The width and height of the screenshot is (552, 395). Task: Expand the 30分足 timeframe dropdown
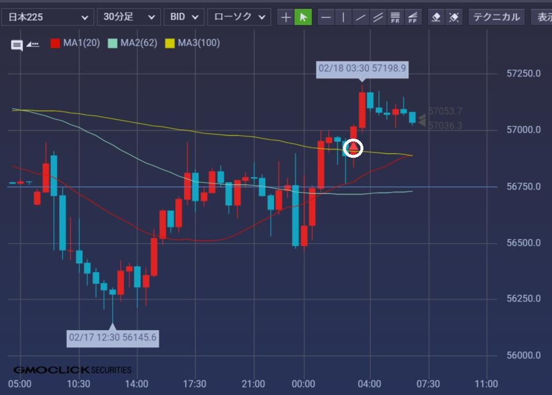coord(128,17)
